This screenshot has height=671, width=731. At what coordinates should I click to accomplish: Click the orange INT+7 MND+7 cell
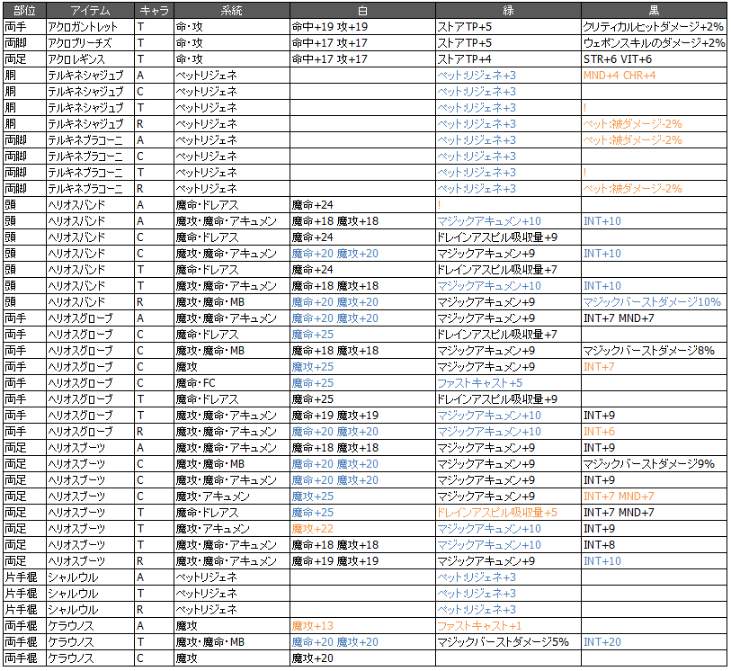click(654, 497)
